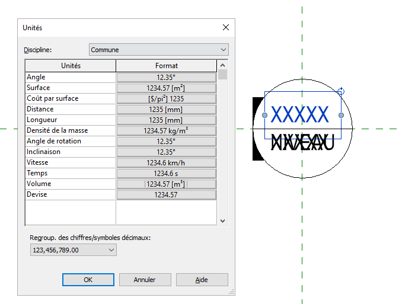
Task: Select the Devise row label
Action: click(x=37, y=194)
